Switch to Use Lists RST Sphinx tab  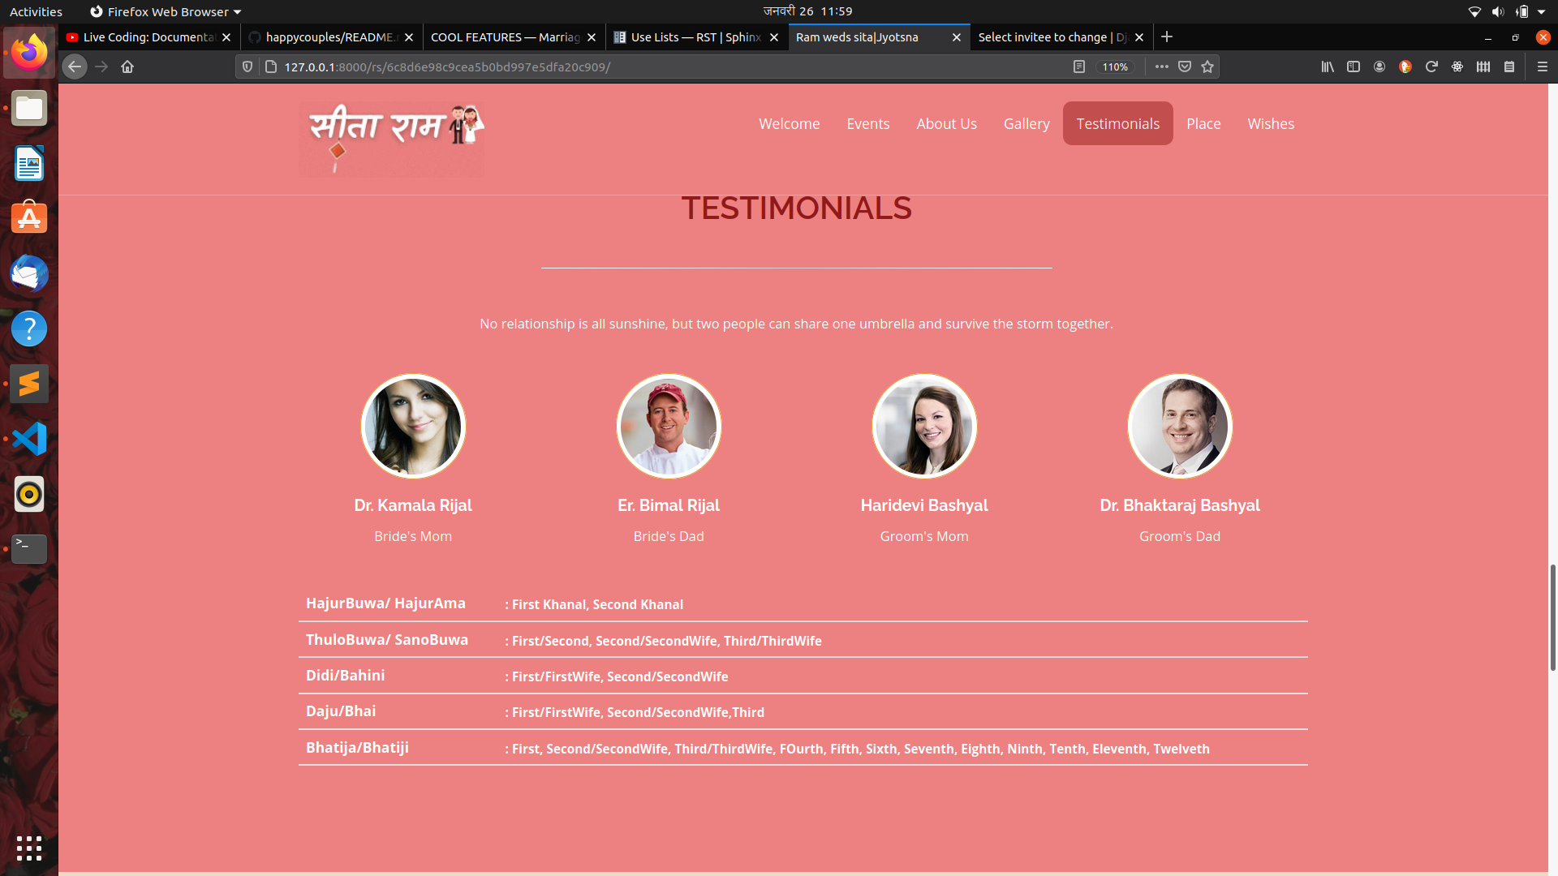tap(696, 37)
